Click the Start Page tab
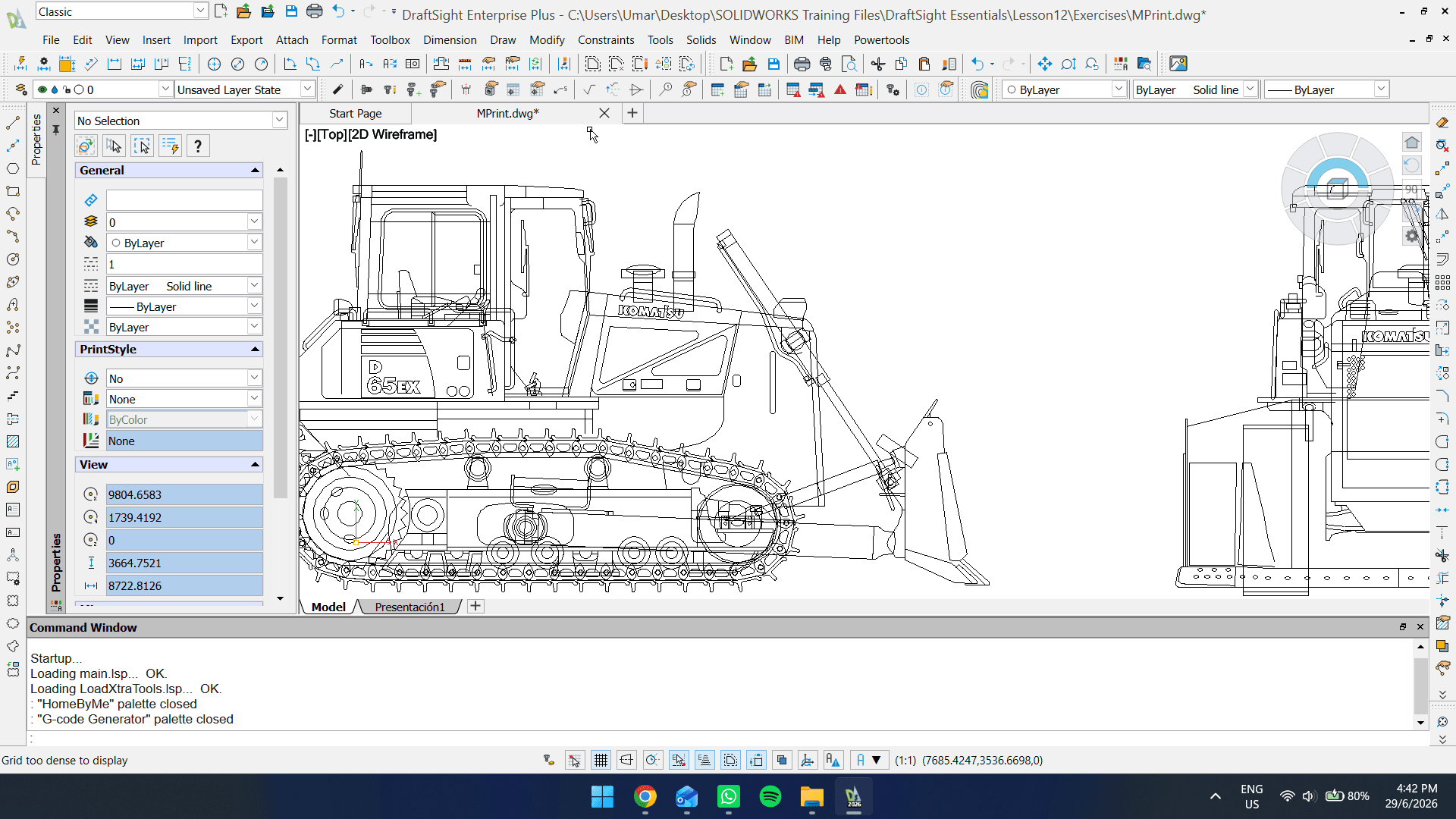Image resolution: width=1456 pixels, height=819 pixels. click(355, 113)
